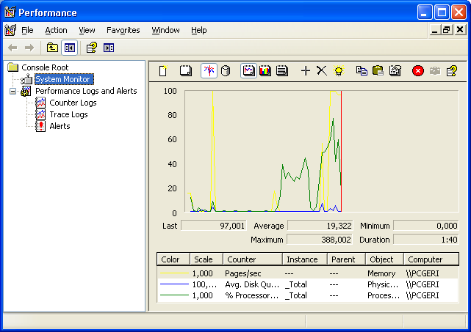471x332 pixels.
Task: Click the Color column header
Action: [173, 259]
